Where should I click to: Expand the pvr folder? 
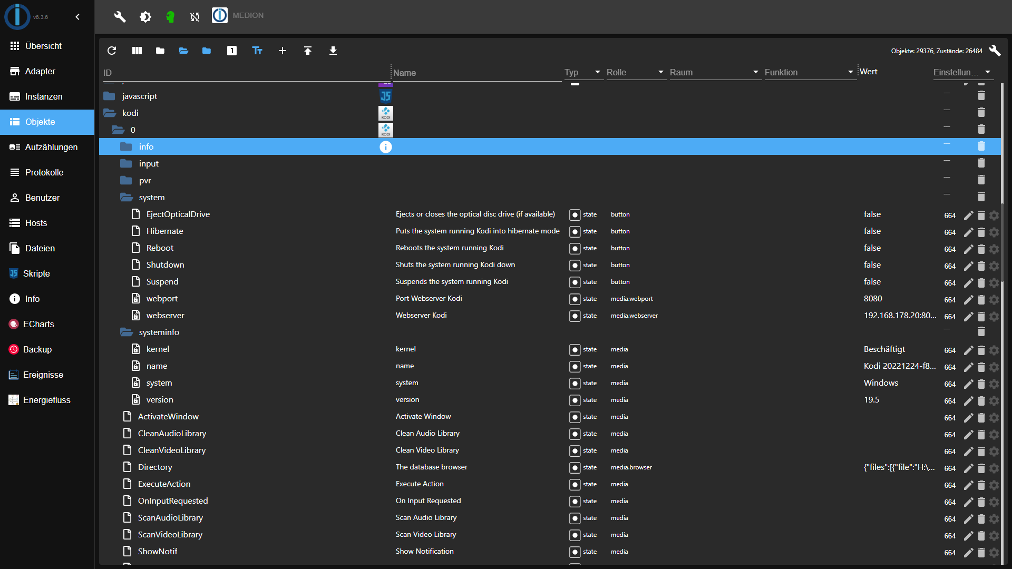pos(126,180)
